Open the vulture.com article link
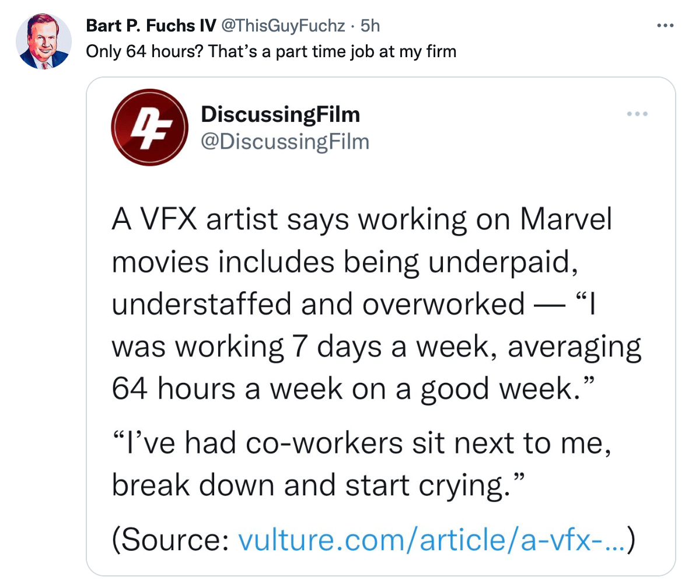The image size is (692, 587). tap(431, 541)
